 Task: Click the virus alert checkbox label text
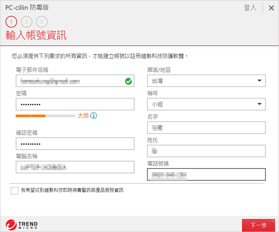tap(72, 190)
